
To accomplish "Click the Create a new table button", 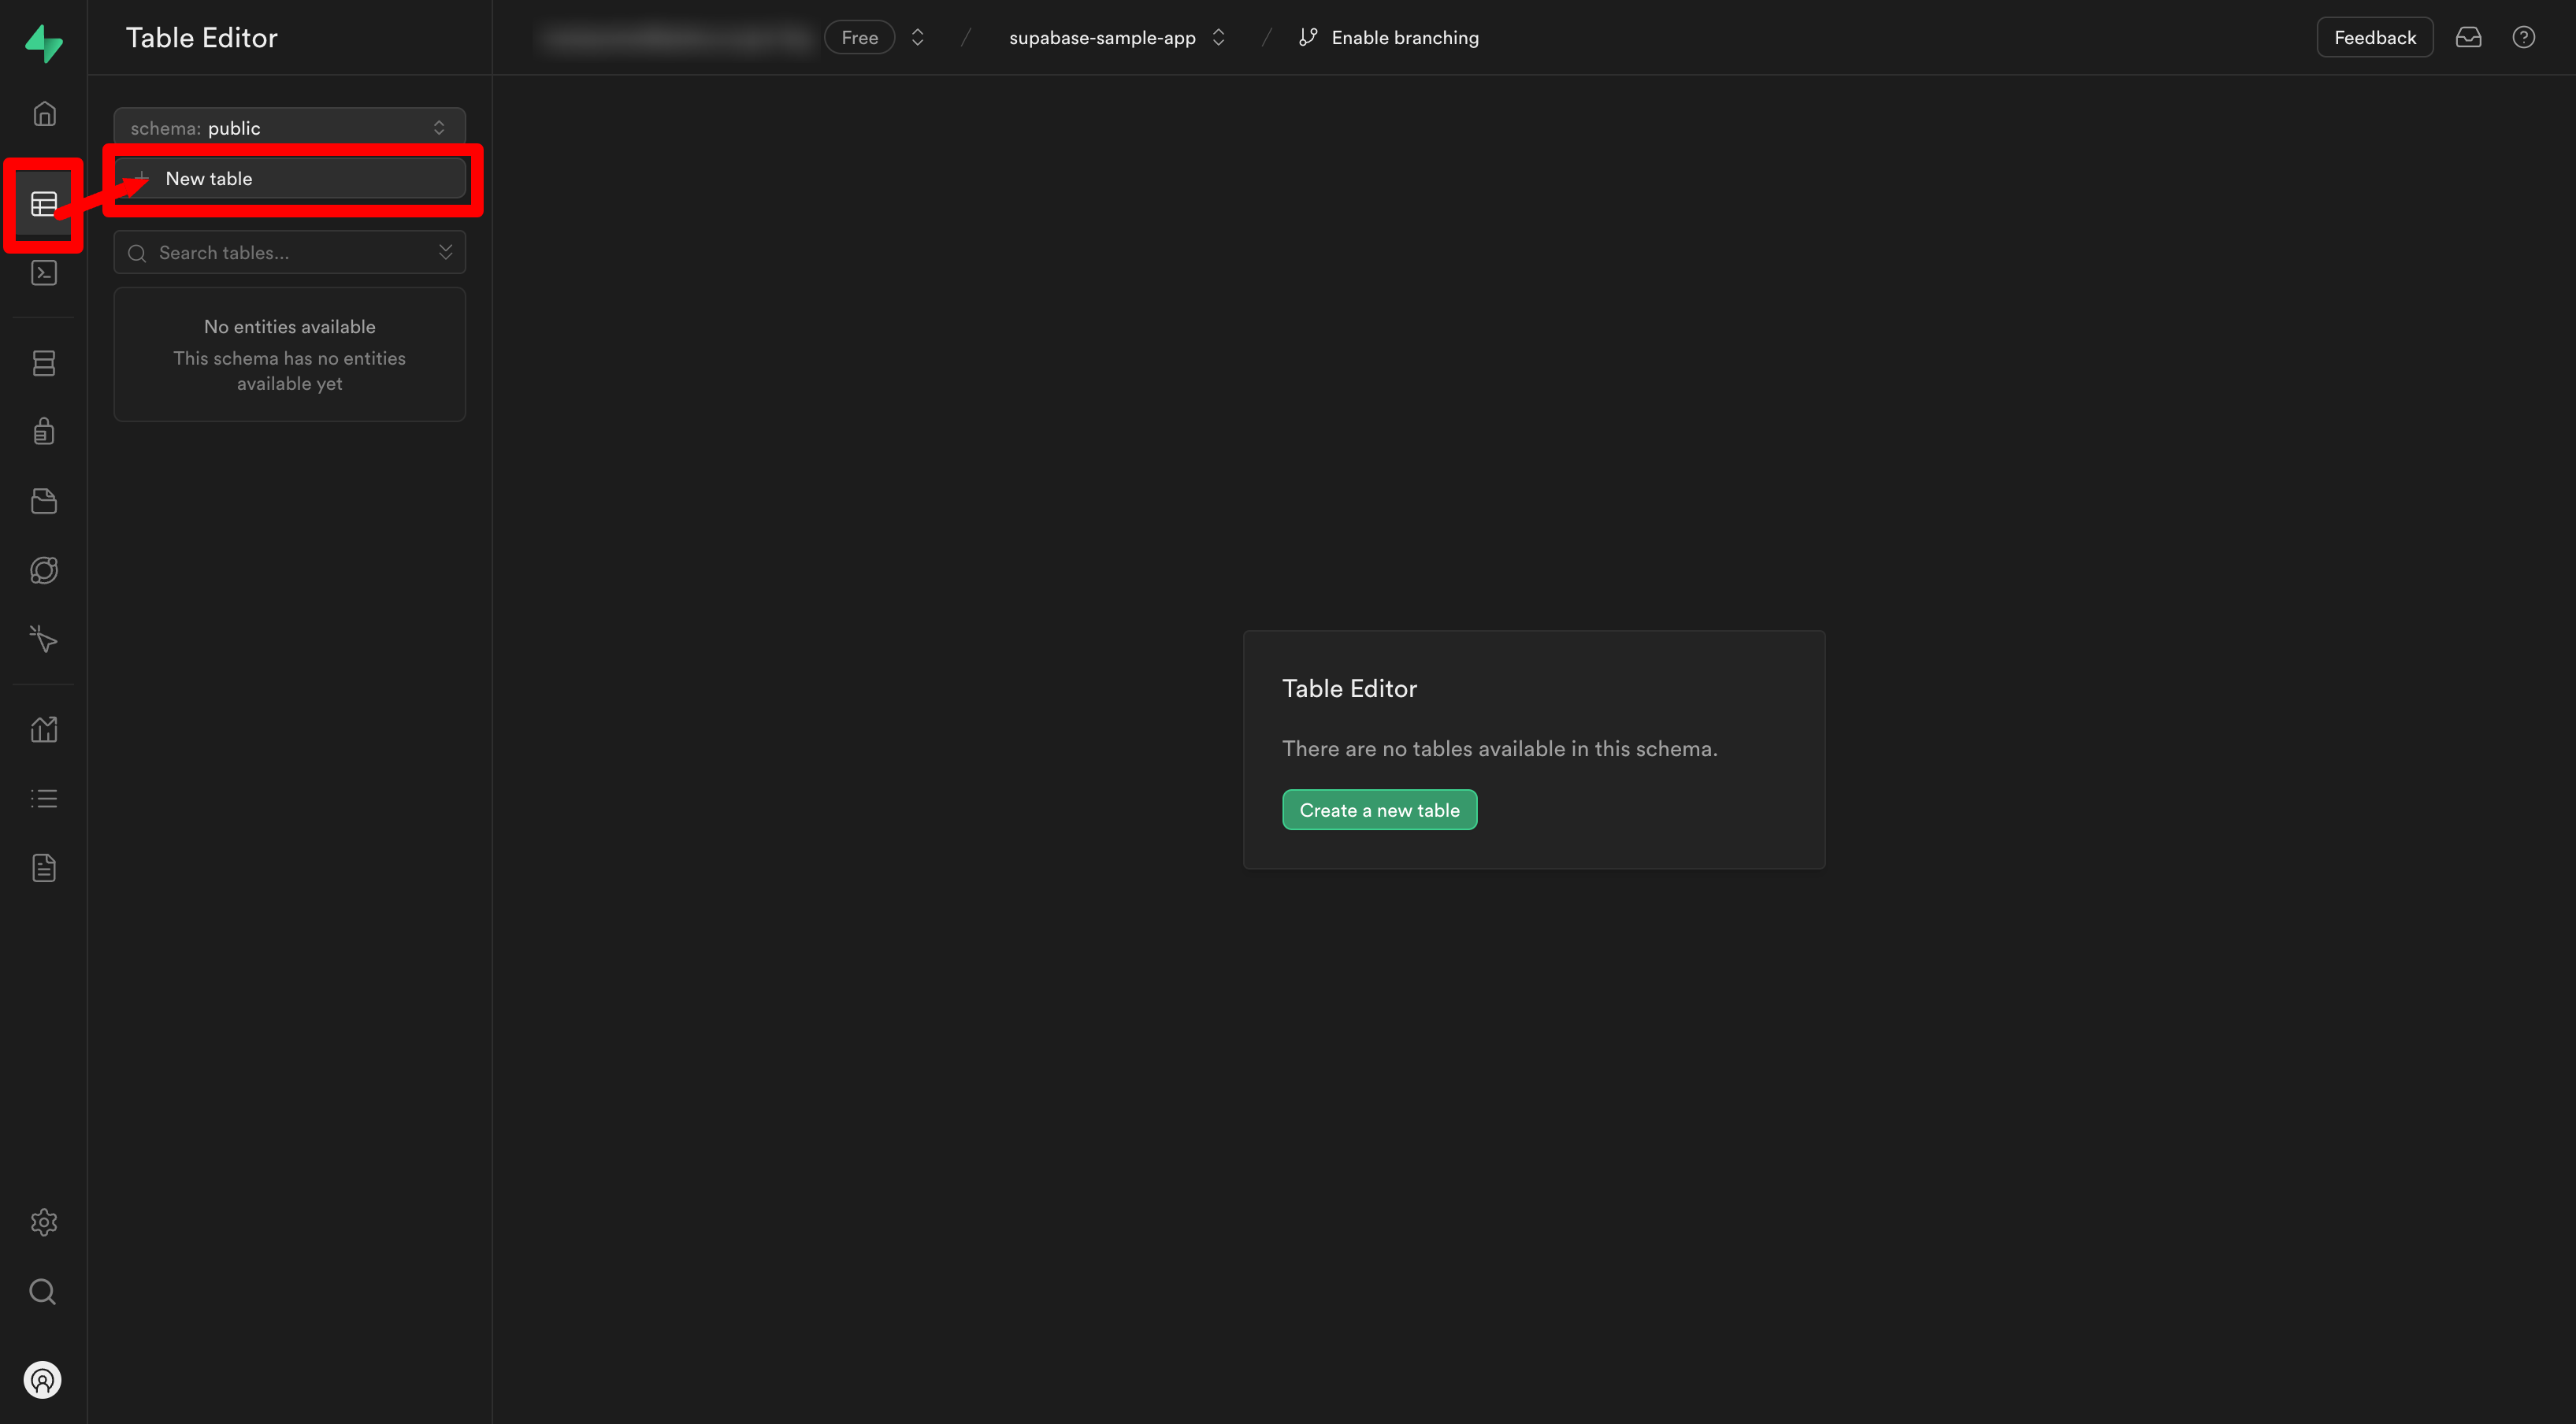I will (x=1379, y=810).
